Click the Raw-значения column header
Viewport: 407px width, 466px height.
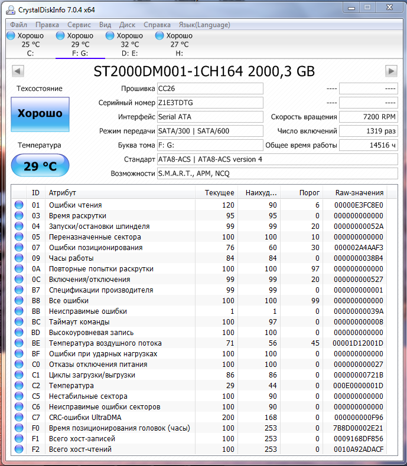pos(359,193)
